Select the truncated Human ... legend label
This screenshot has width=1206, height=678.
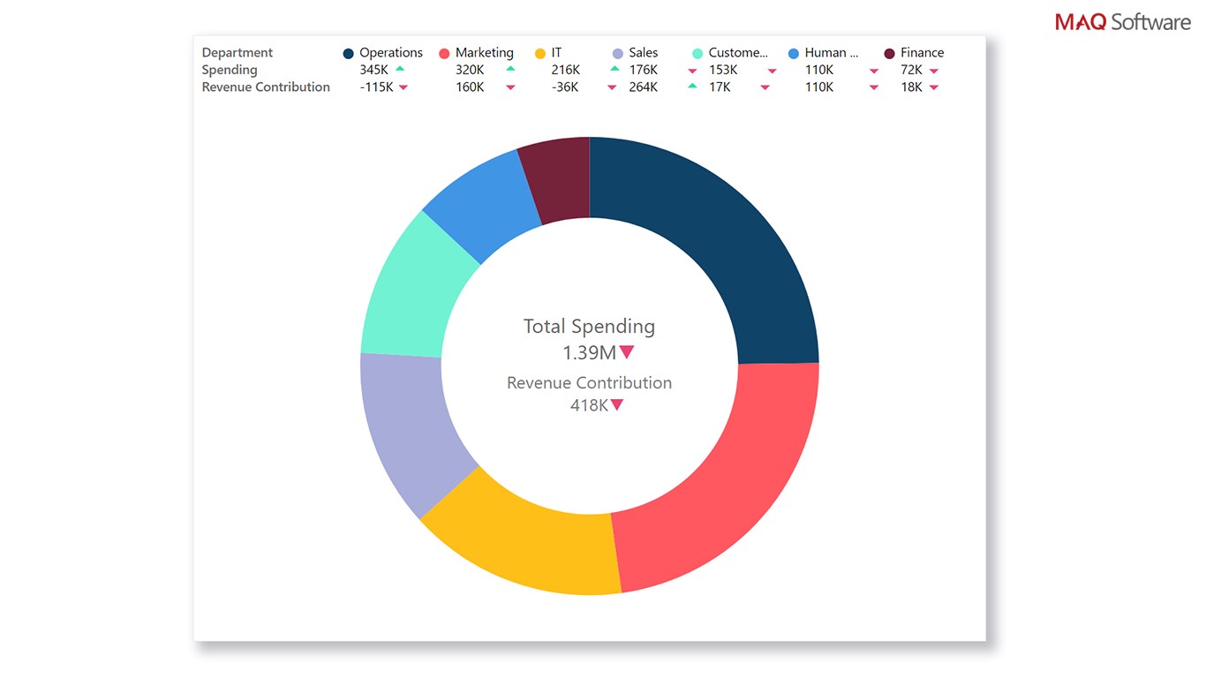832,53
